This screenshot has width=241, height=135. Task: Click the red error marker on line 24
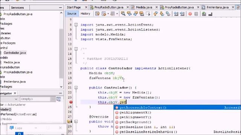pos(71,102)
